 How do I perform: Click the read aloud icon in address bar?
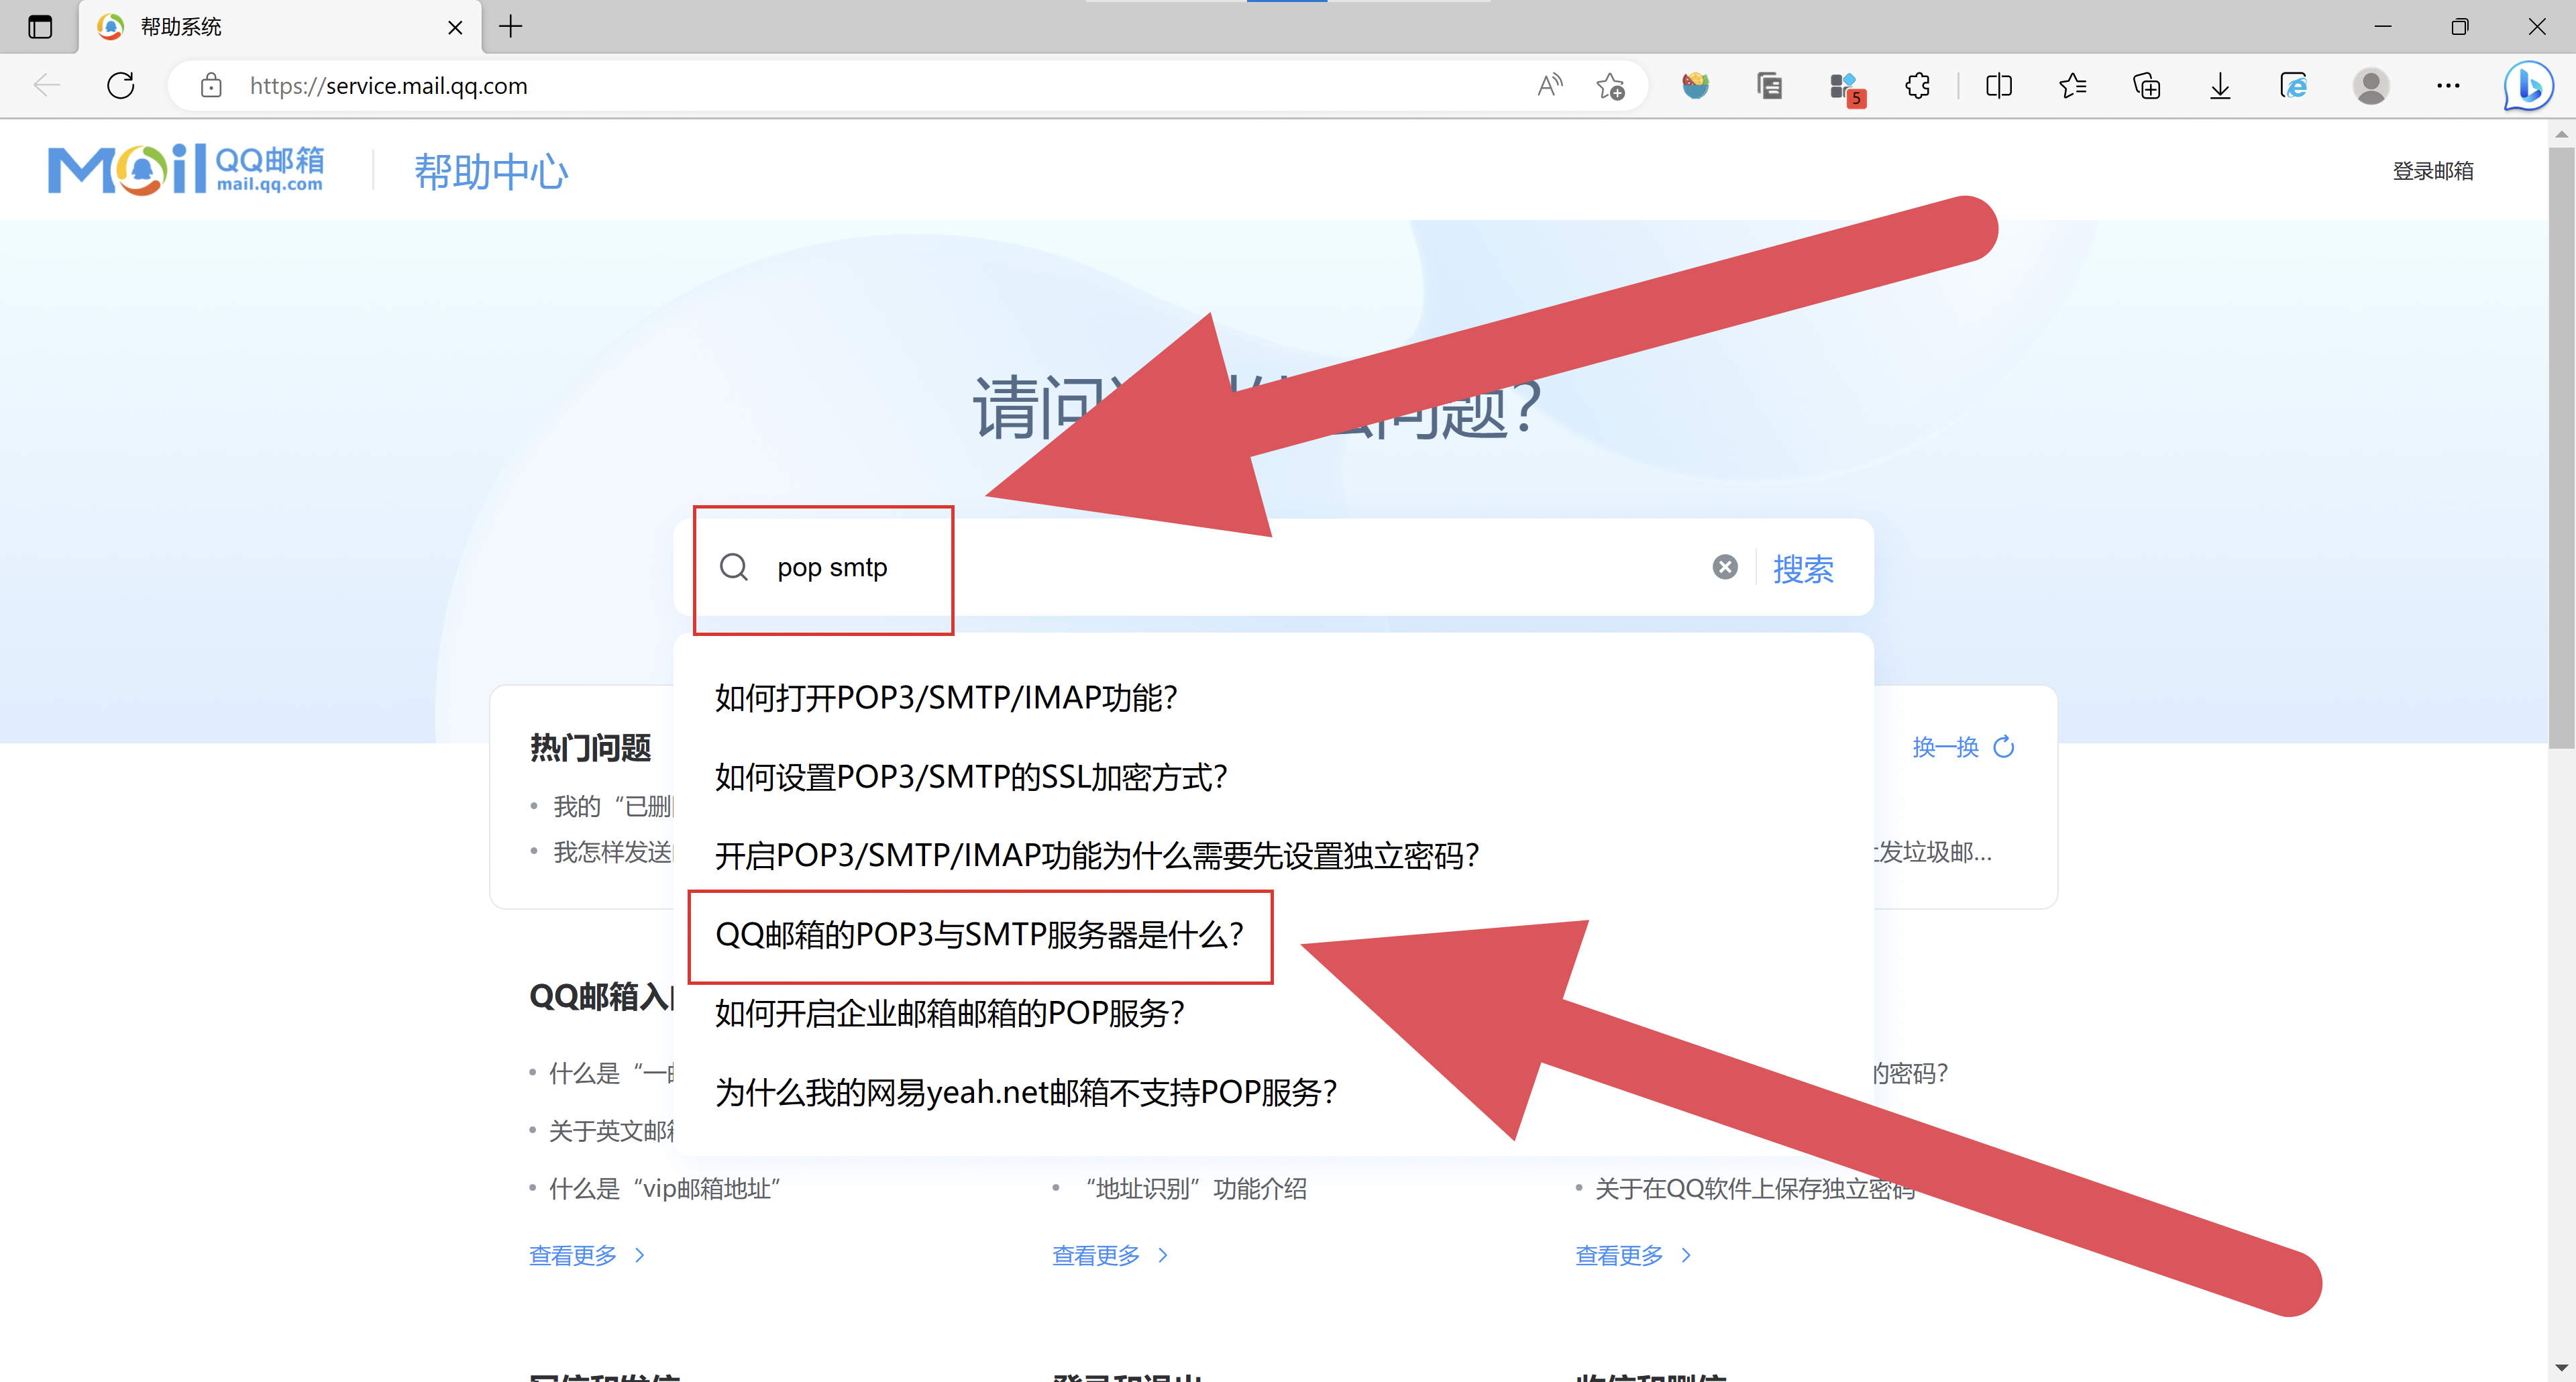click(x=1549, y=86)
